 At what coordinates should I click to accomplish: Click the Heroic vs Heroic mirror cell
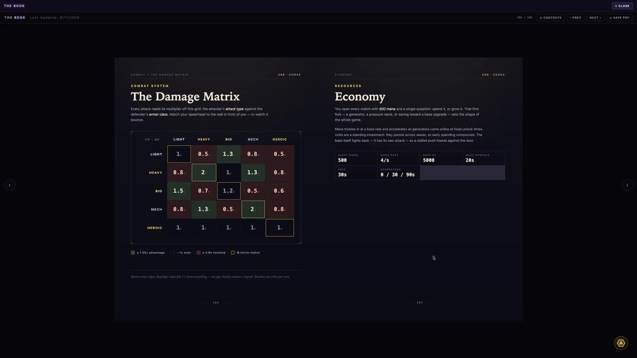pos(280,228)
